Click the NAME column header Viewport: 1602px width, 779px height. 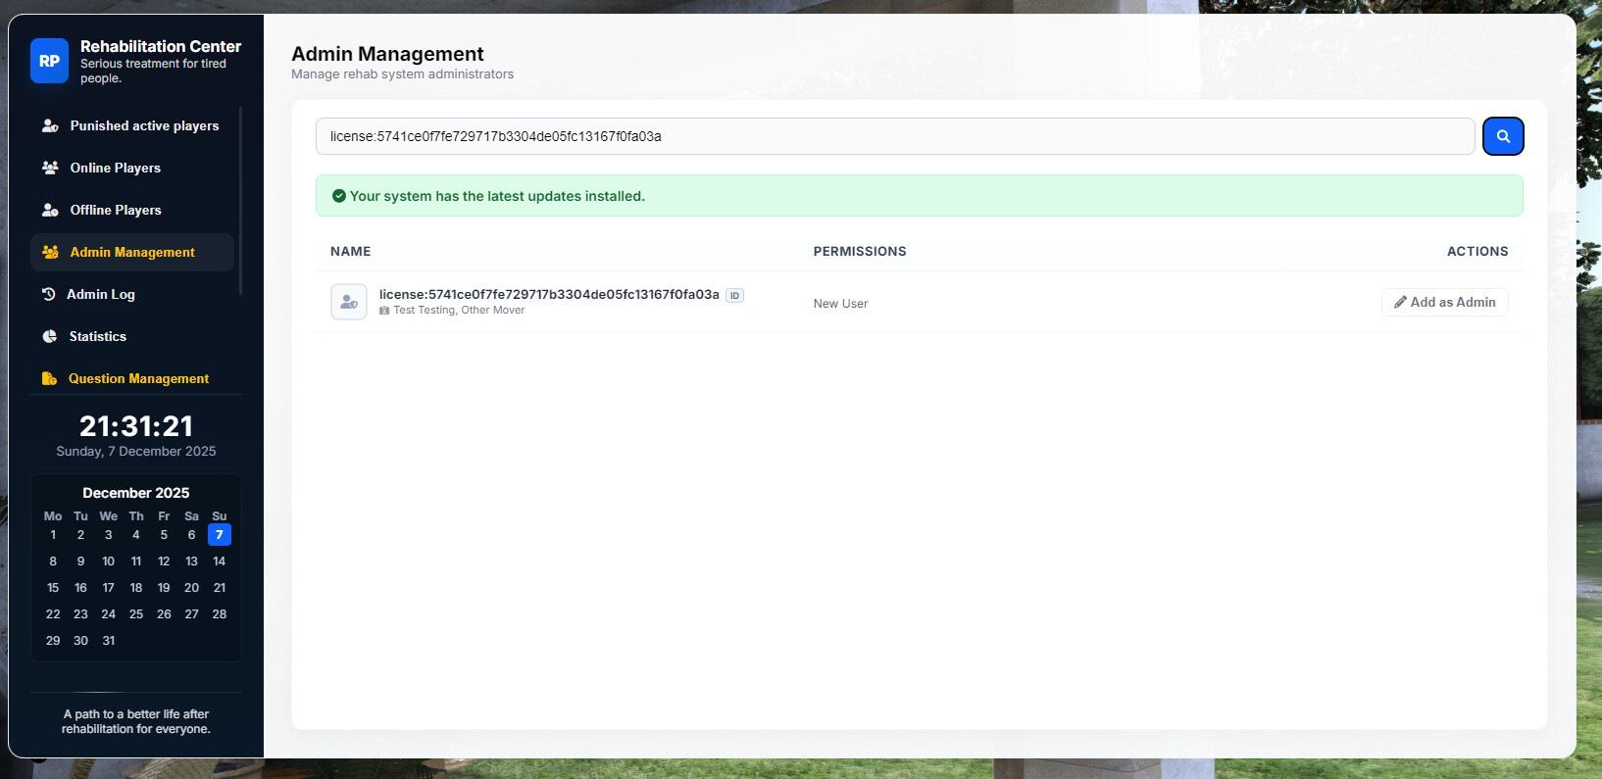(351, 252)
